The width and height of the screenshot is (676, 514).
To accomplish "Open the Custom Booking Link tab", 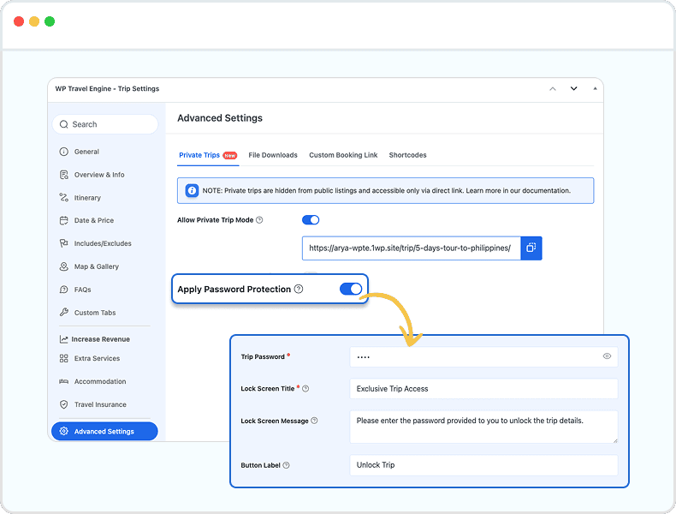I will tap(343, 155).
